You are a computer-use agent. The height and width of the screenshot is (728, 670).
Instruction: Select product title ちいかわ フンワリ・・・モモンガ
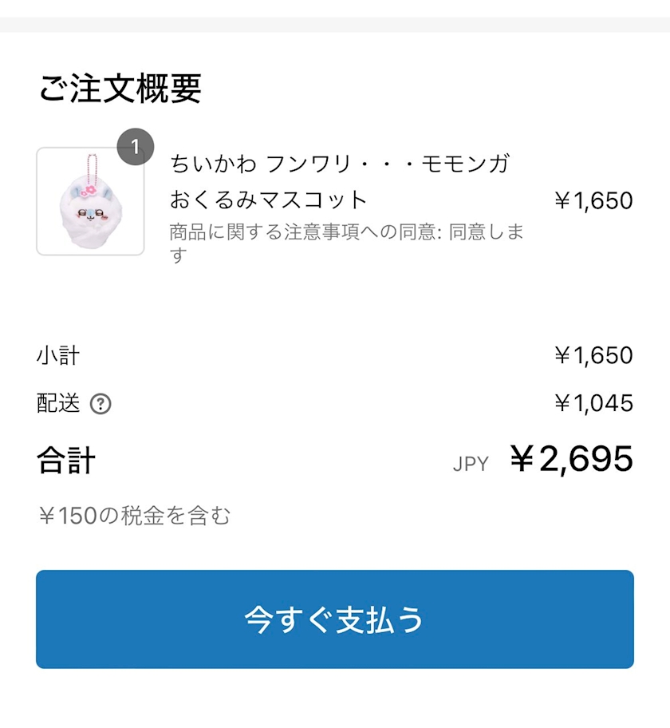pos(339,164)
